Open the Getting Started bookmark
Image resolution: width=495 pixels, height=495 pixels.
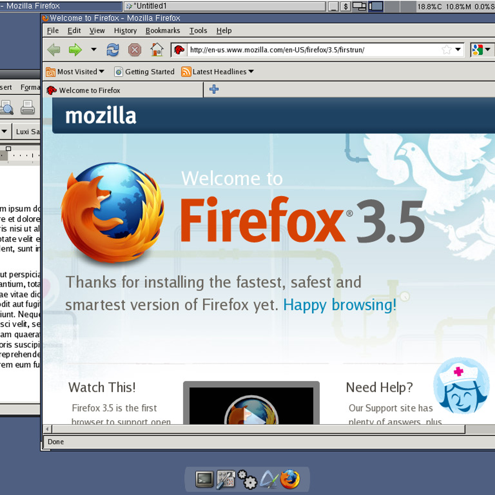coord(144,72)
